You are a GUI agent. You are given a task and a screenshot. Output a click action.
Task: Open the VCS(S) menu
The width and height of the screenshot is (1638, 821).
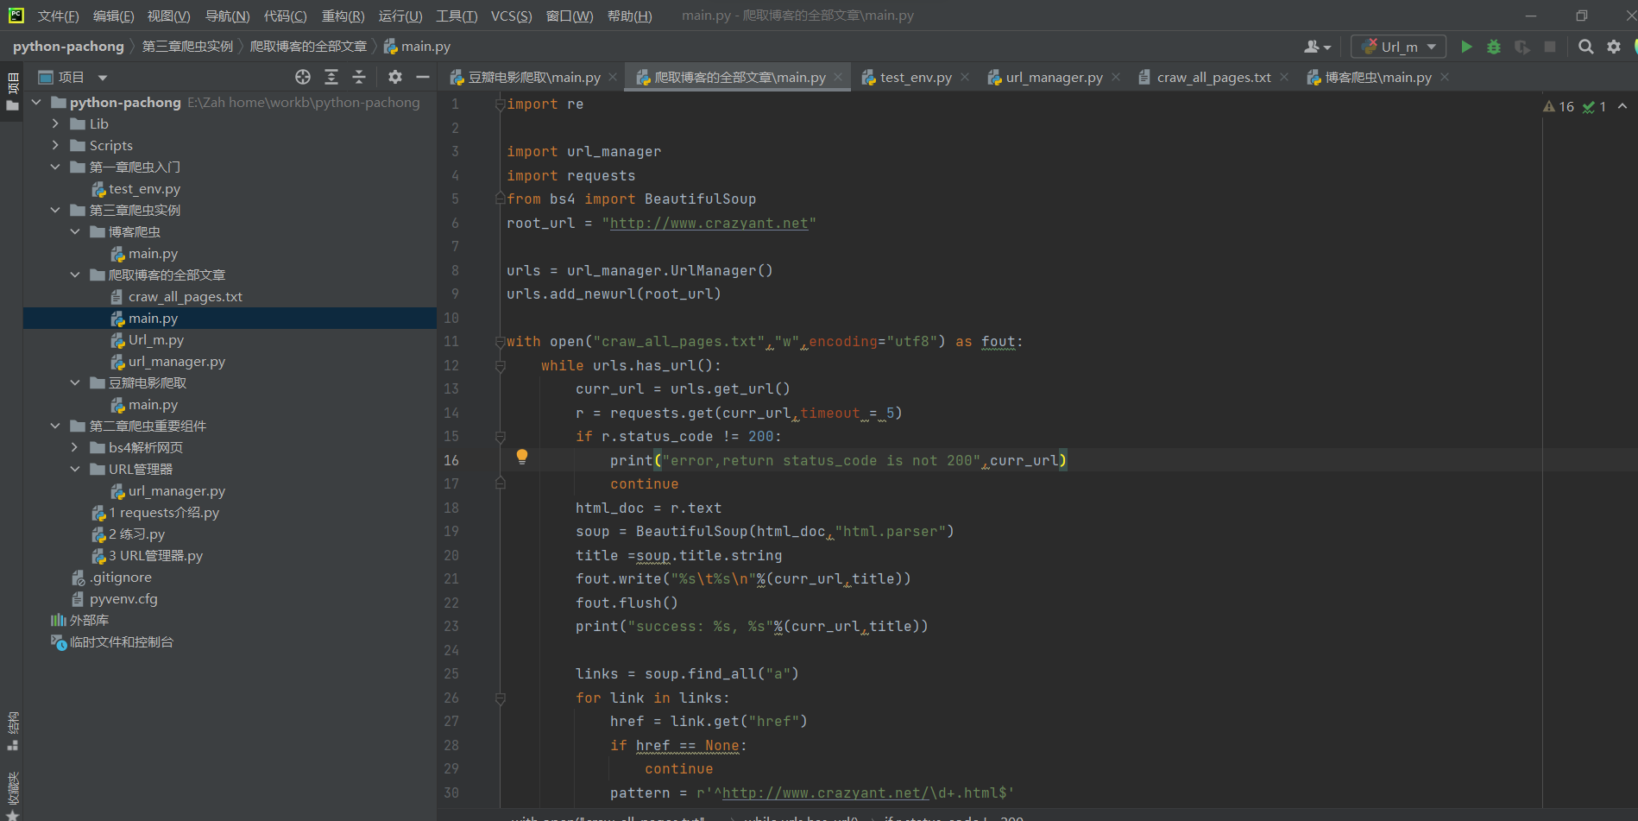[511, 16]
